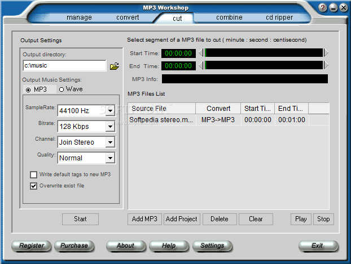Viewport: 351px width, 264px height.
Task: Stop MP3 playback
Action: point(323,219)
